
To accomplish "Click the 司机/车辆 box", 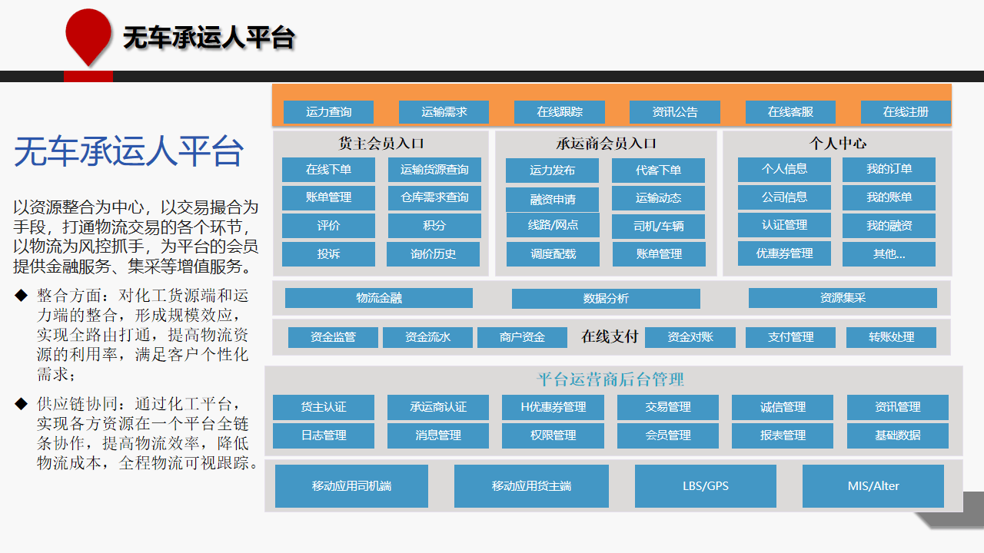I will pos(658,227).
